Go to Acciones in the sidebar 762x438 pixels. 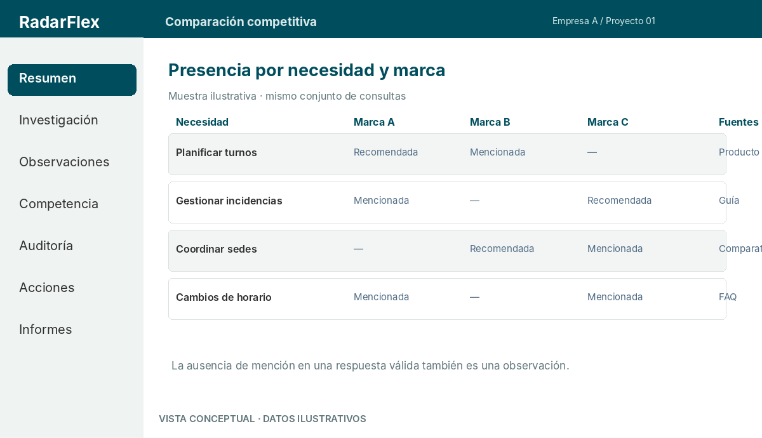pyautogui.click(x=46, y=288)
